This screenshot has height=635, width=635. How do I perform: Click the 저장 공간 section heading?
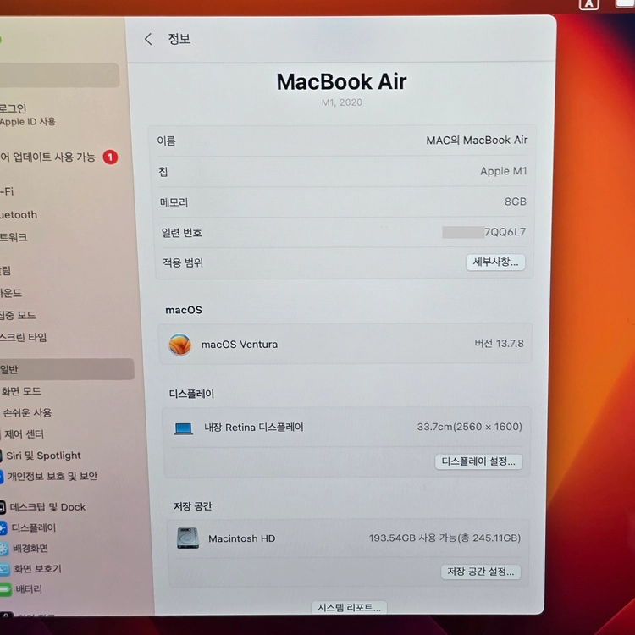193,506
